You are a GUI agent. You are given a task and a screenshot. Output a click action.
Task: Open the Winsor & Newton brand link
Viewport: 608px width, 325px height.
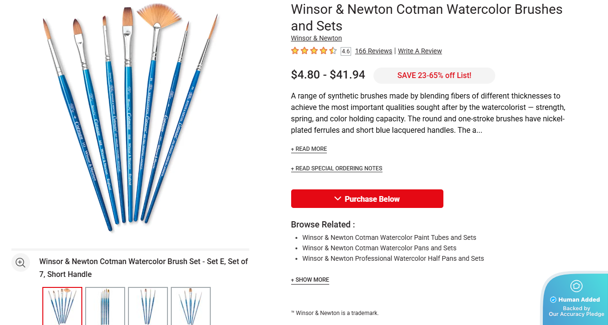[316, 38]
